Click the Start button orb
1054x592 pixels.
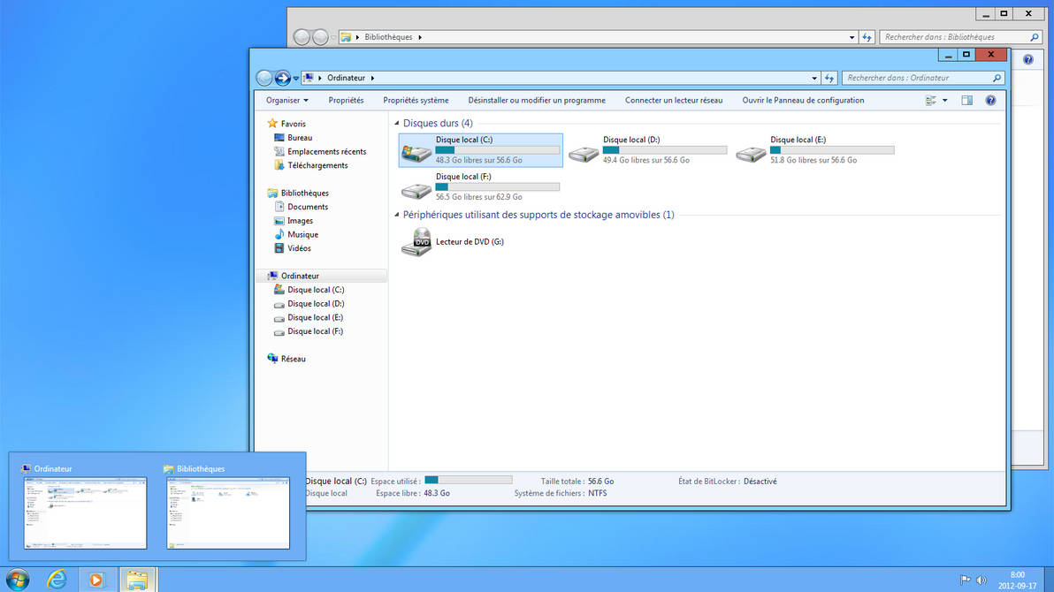(x=17, y=580)
